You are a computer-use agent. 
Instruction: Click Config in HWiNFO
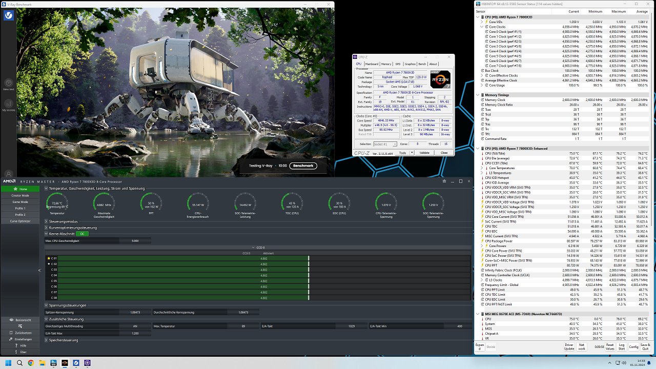pos(634,347)
